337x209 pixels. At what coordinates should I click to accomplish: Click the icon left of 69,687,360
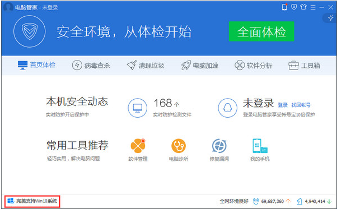tap(256, 201)
